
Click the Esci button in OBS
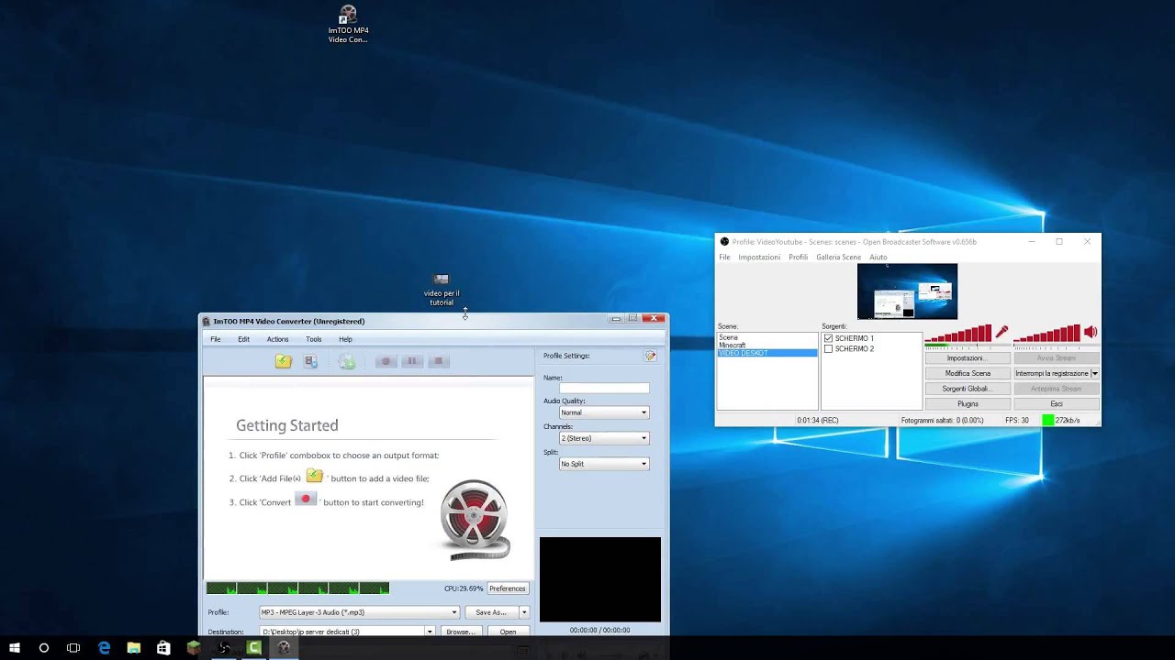pos(1057,403)
